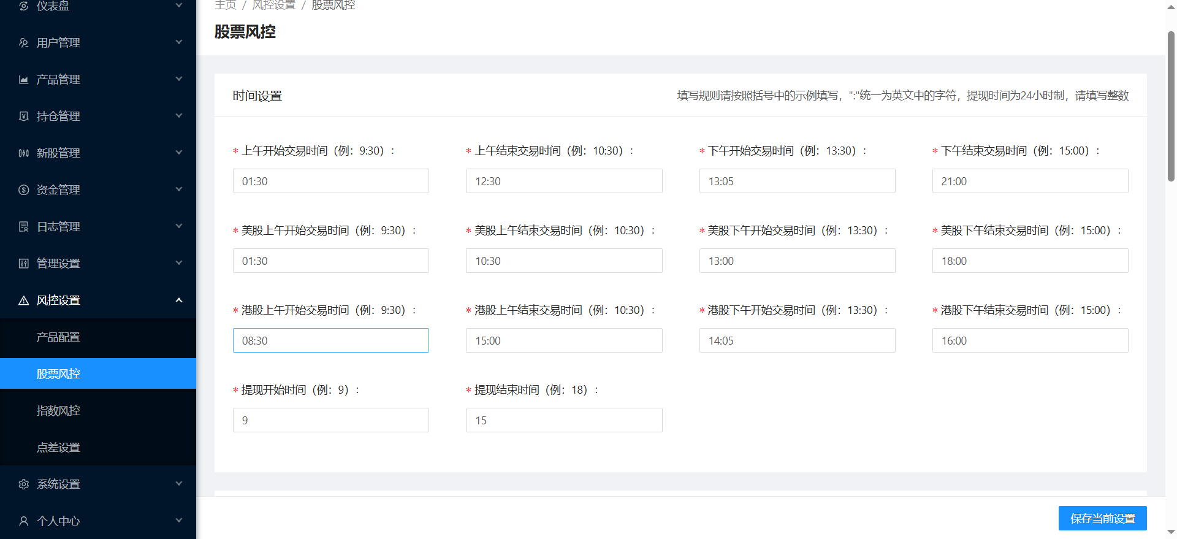The width and height of the screenshot is (1177, 539).
Task: Click the 资金管理 coin icon
Action: (23, 189)
